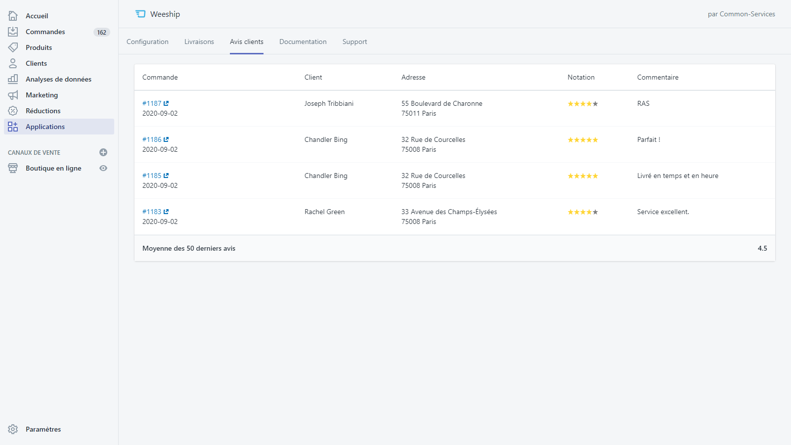Image resolution: width=791 pixels, height=445 pixels.
Task: Click the Clients person icon
Action: click(x=13, y=63)
